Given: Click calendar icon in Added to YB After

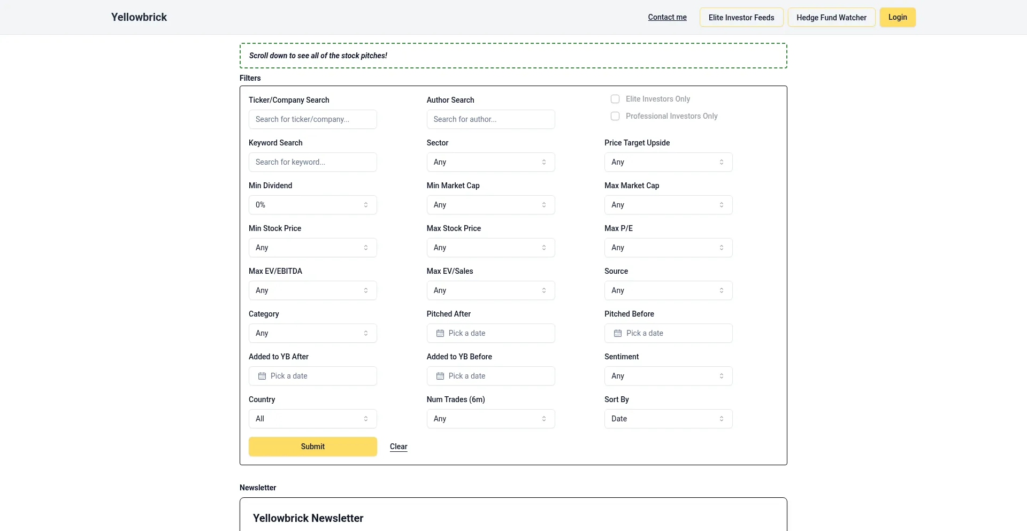Looking at the screenshot, I should [262, 376].
